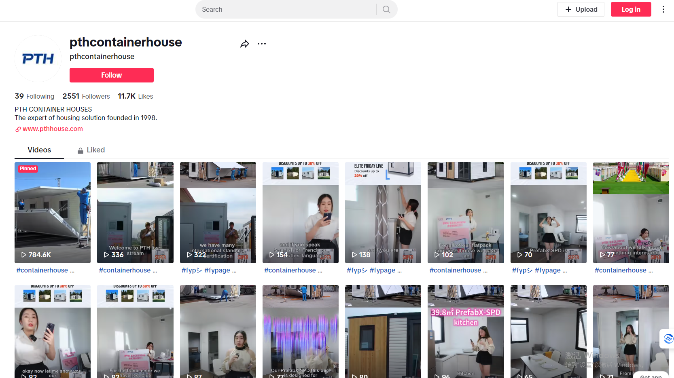Click #containerhouse caption under 154-view video
The width and height of the screenshot is (674, 378).
click(x=290, y=270)
